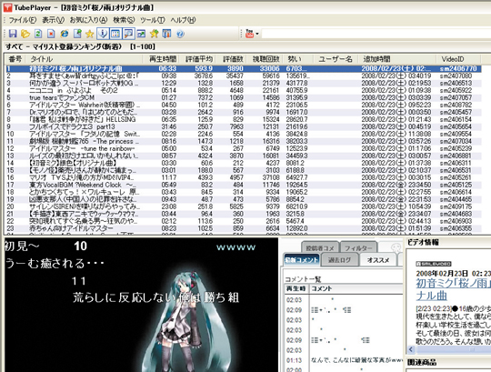Click the YouTube search provider icon
491x372 pixels.
click(x=249, y=34)
